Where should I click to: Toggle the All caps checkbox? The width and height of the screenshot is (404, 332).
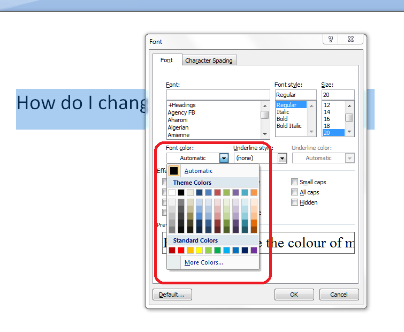[x=294, y=192]
